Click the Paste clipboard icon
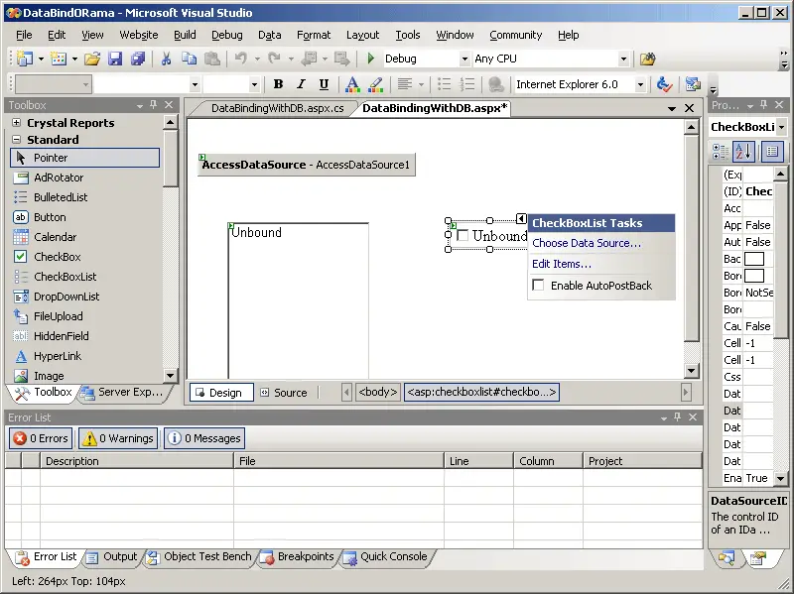The height and width of the screenshot is (594, 794). (211, 59)
